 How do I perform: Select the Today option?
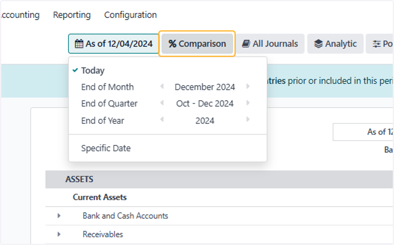tap(93, 71)
